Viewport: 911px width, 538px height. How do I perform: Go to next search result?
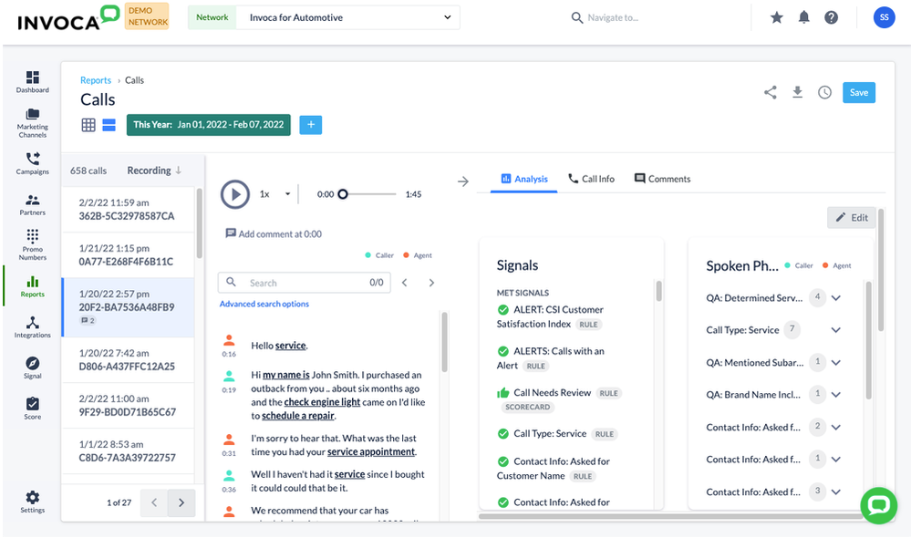point(431,283)
